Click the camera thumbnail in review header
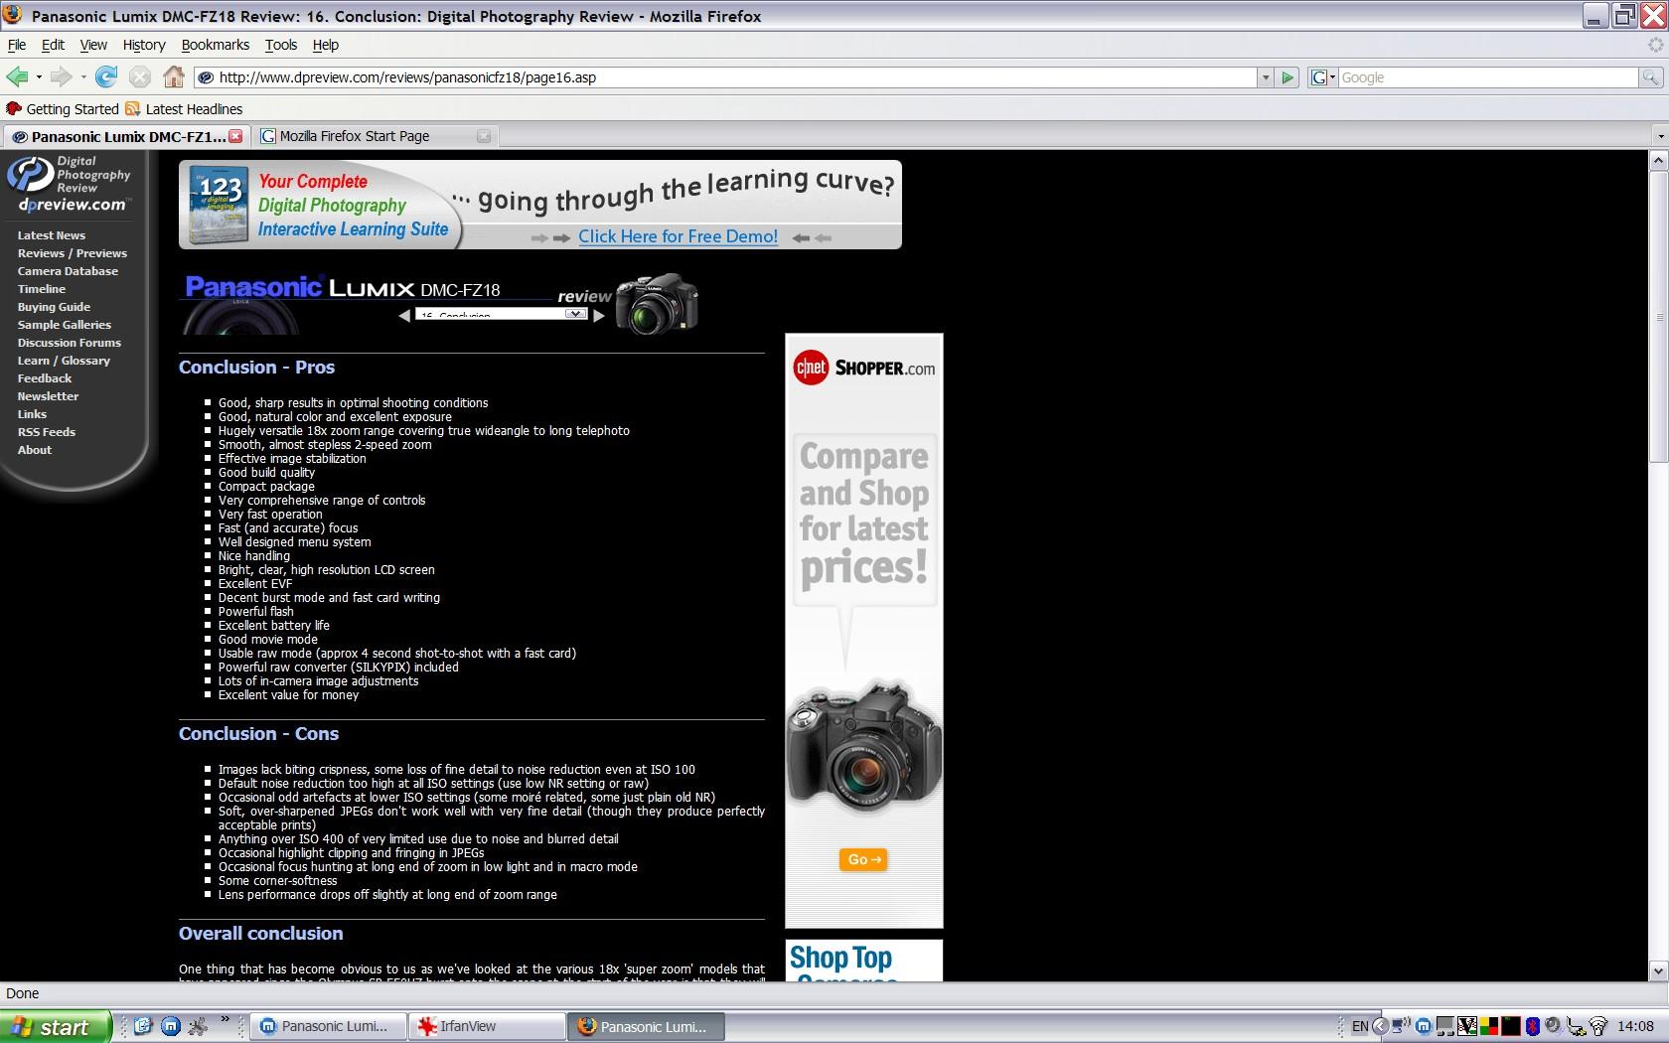The height and width of the screenshot is (1043, 1669). point(657,303)
